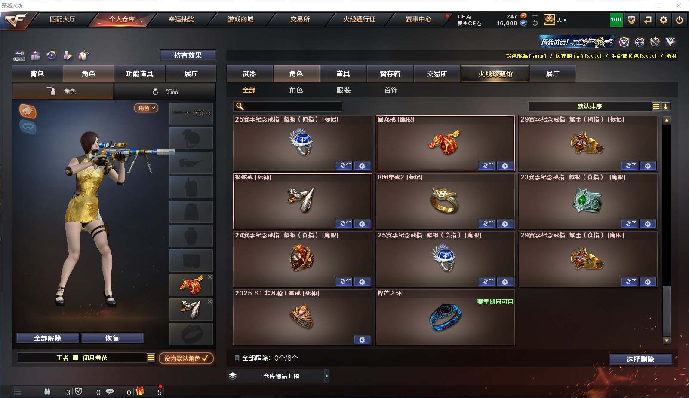
Task: Click the power exit icon
Action: pos(680,20)
